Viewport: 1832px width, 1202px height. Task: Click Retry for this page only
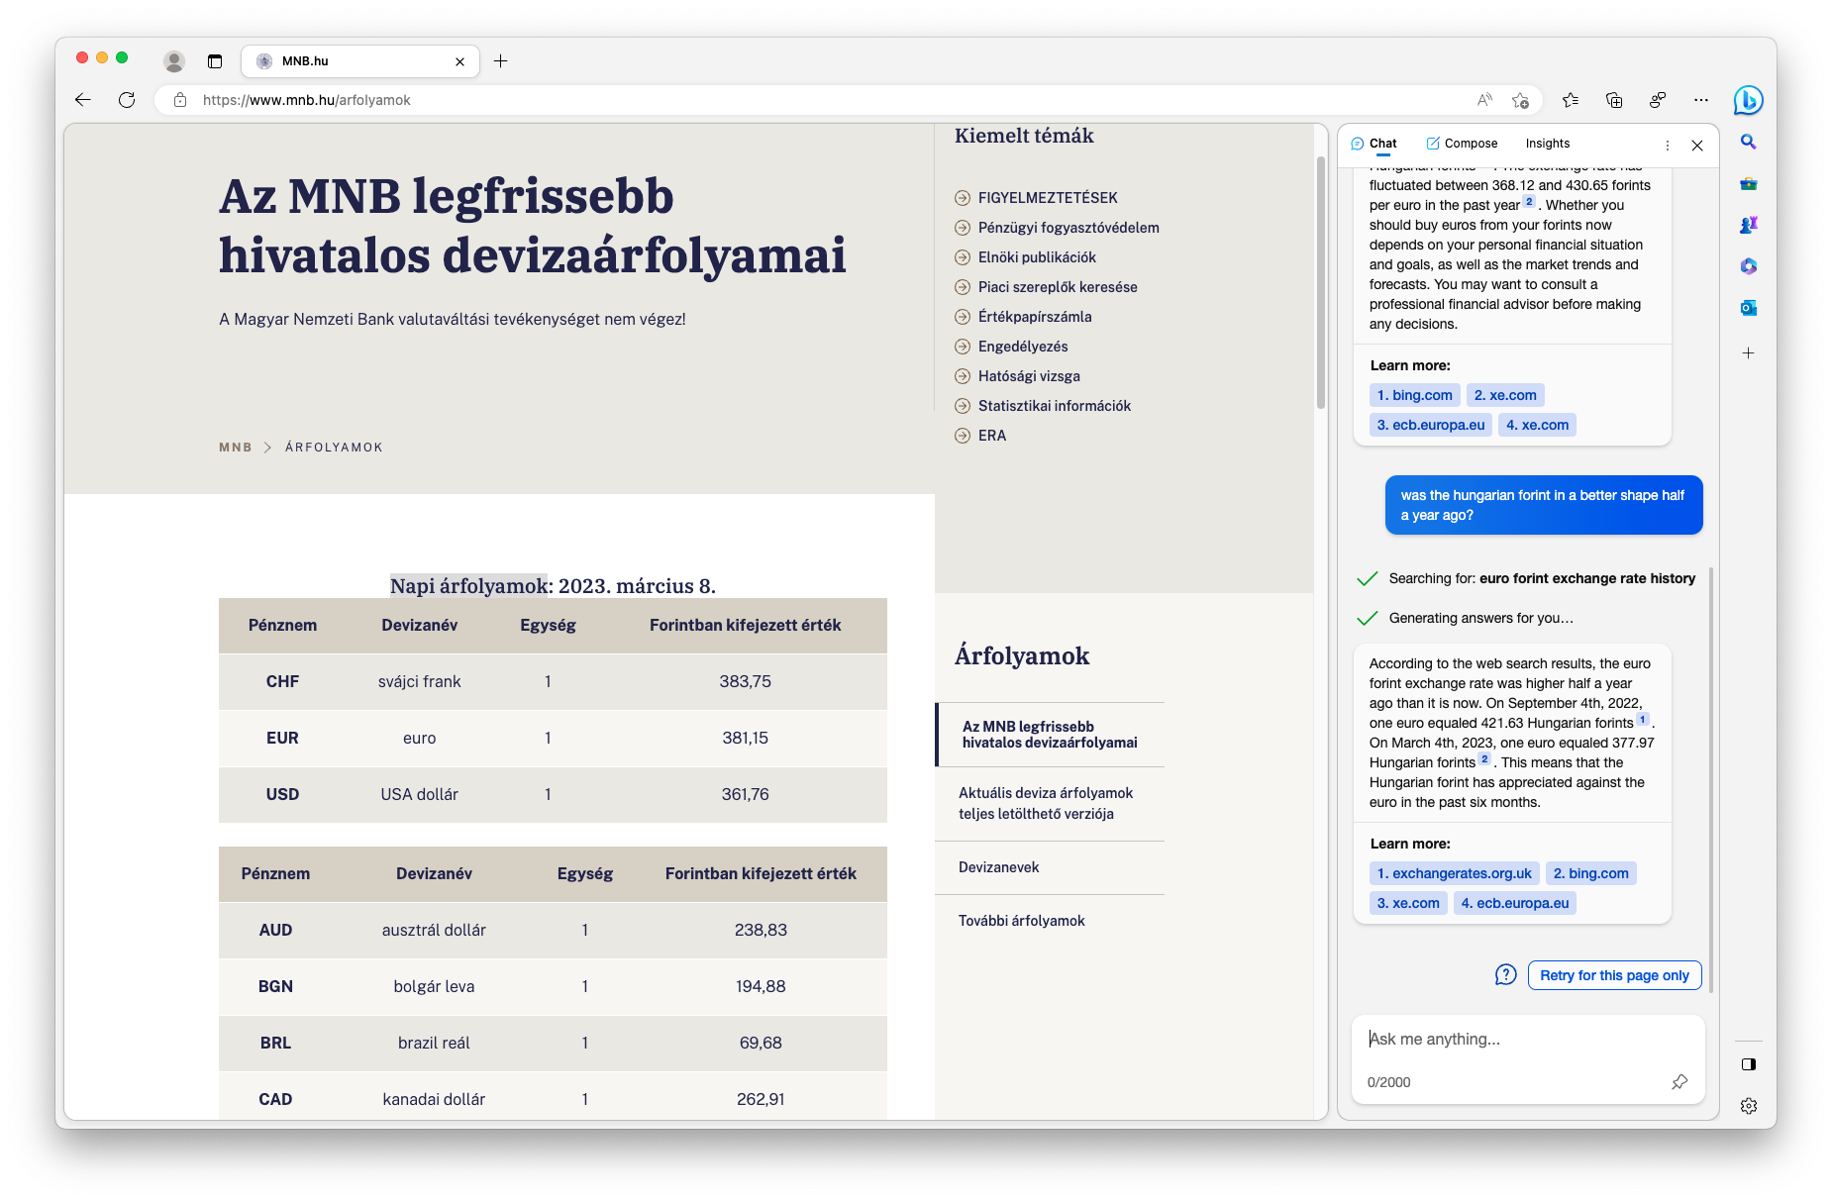click(1614, 975)
